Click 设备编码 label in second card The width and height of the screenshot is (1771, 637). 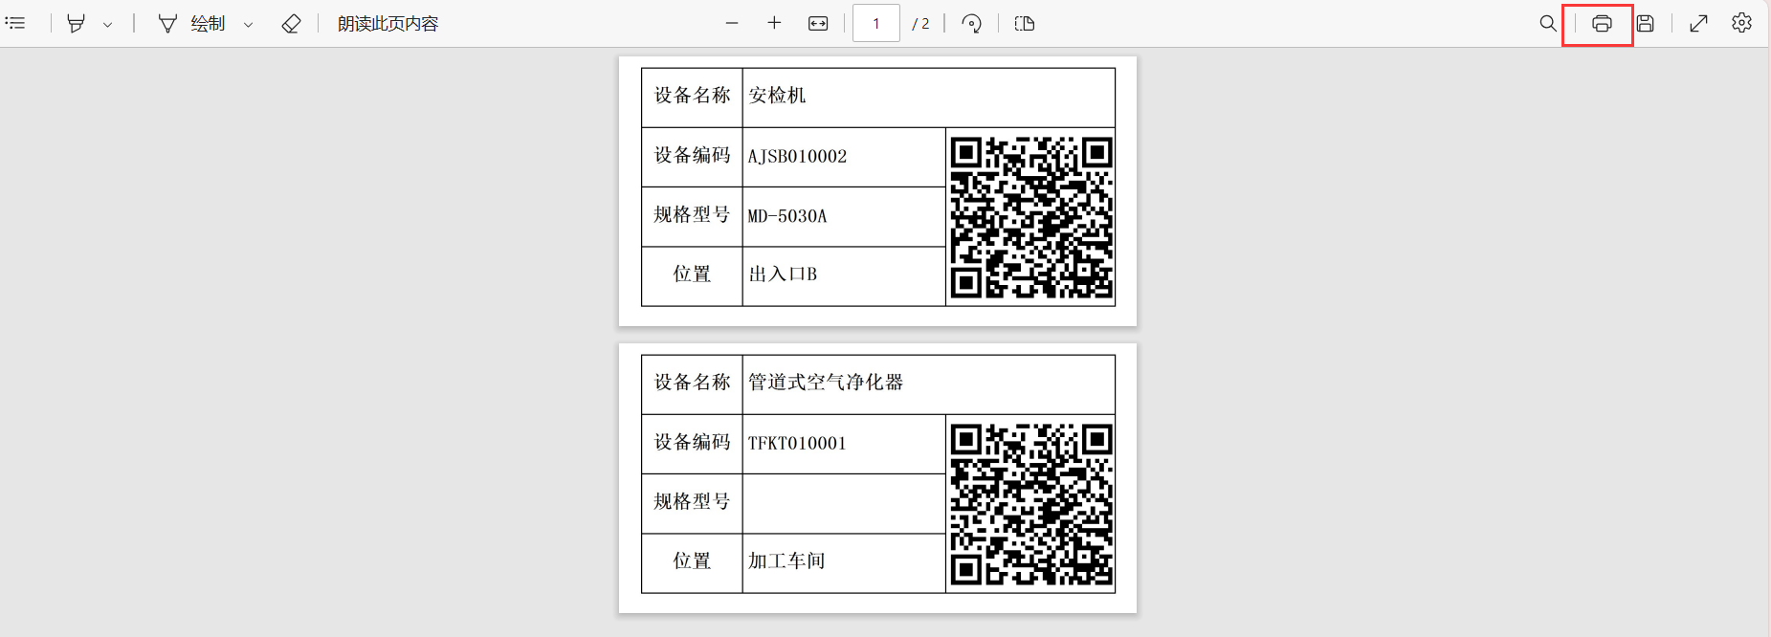[692, 442]
